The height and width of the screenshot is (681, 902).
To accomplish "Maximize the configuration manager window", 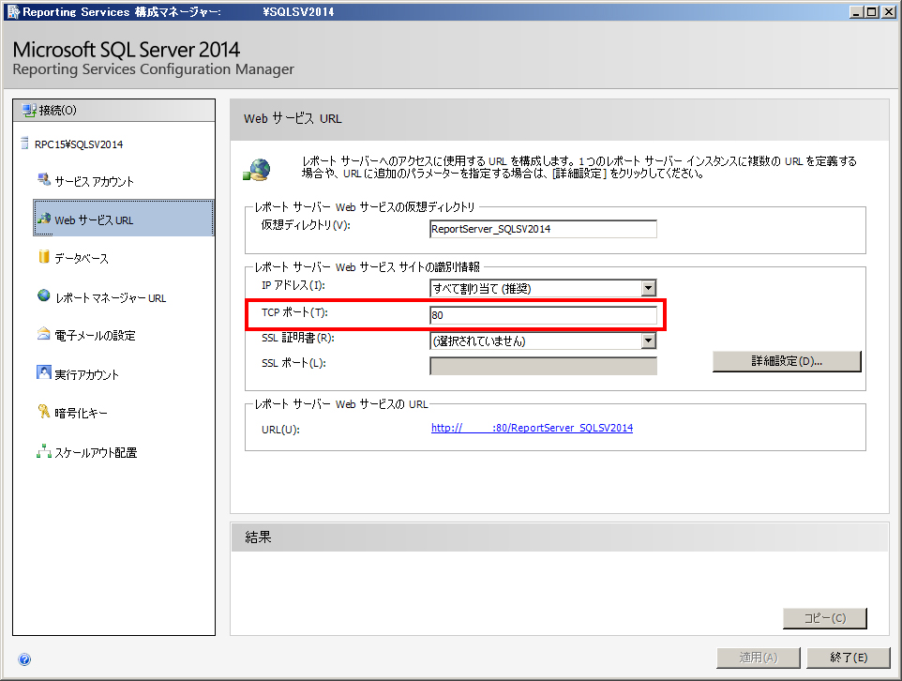I will coord(872,11).
